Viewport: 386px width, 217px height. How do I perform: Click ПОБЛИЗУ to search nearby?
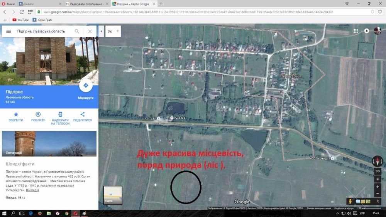point(38,117)
